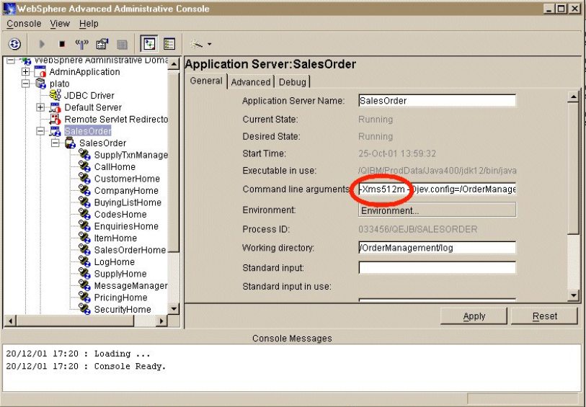Click the Environment... button
Screen dimensions: 586x407
click(437, 210)
